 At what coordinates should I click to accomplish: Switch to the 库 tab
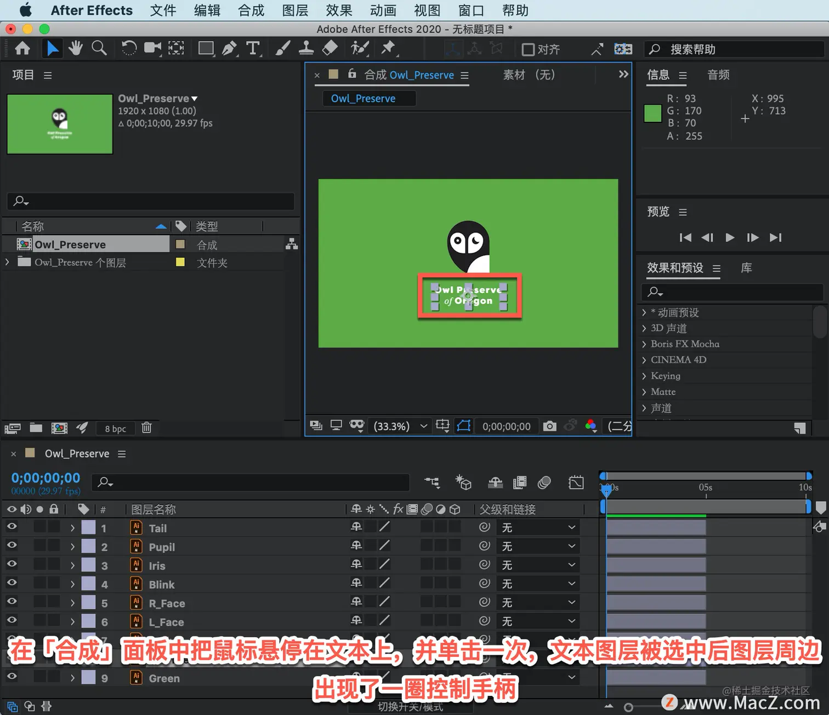click(x=746, y=268)
